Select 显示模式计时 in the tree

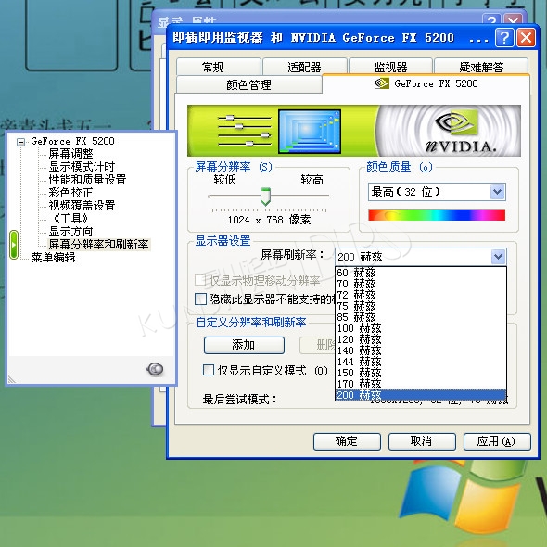pos(82,166)
